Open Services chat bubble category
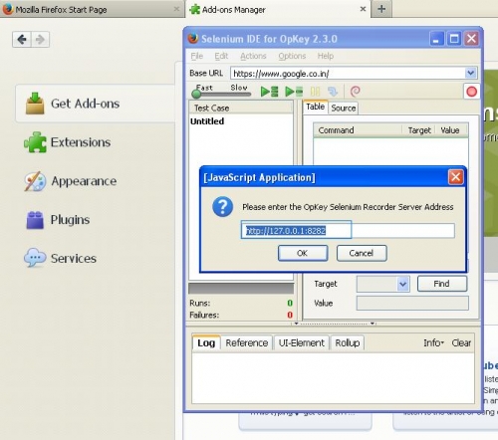 tap(61, 258)
